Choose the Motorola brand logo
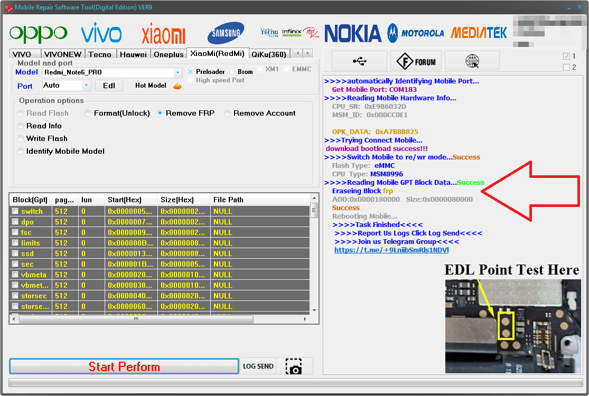The height and width of the screenshot is (396, 589). pyautogui.click(x=415, y=33)
